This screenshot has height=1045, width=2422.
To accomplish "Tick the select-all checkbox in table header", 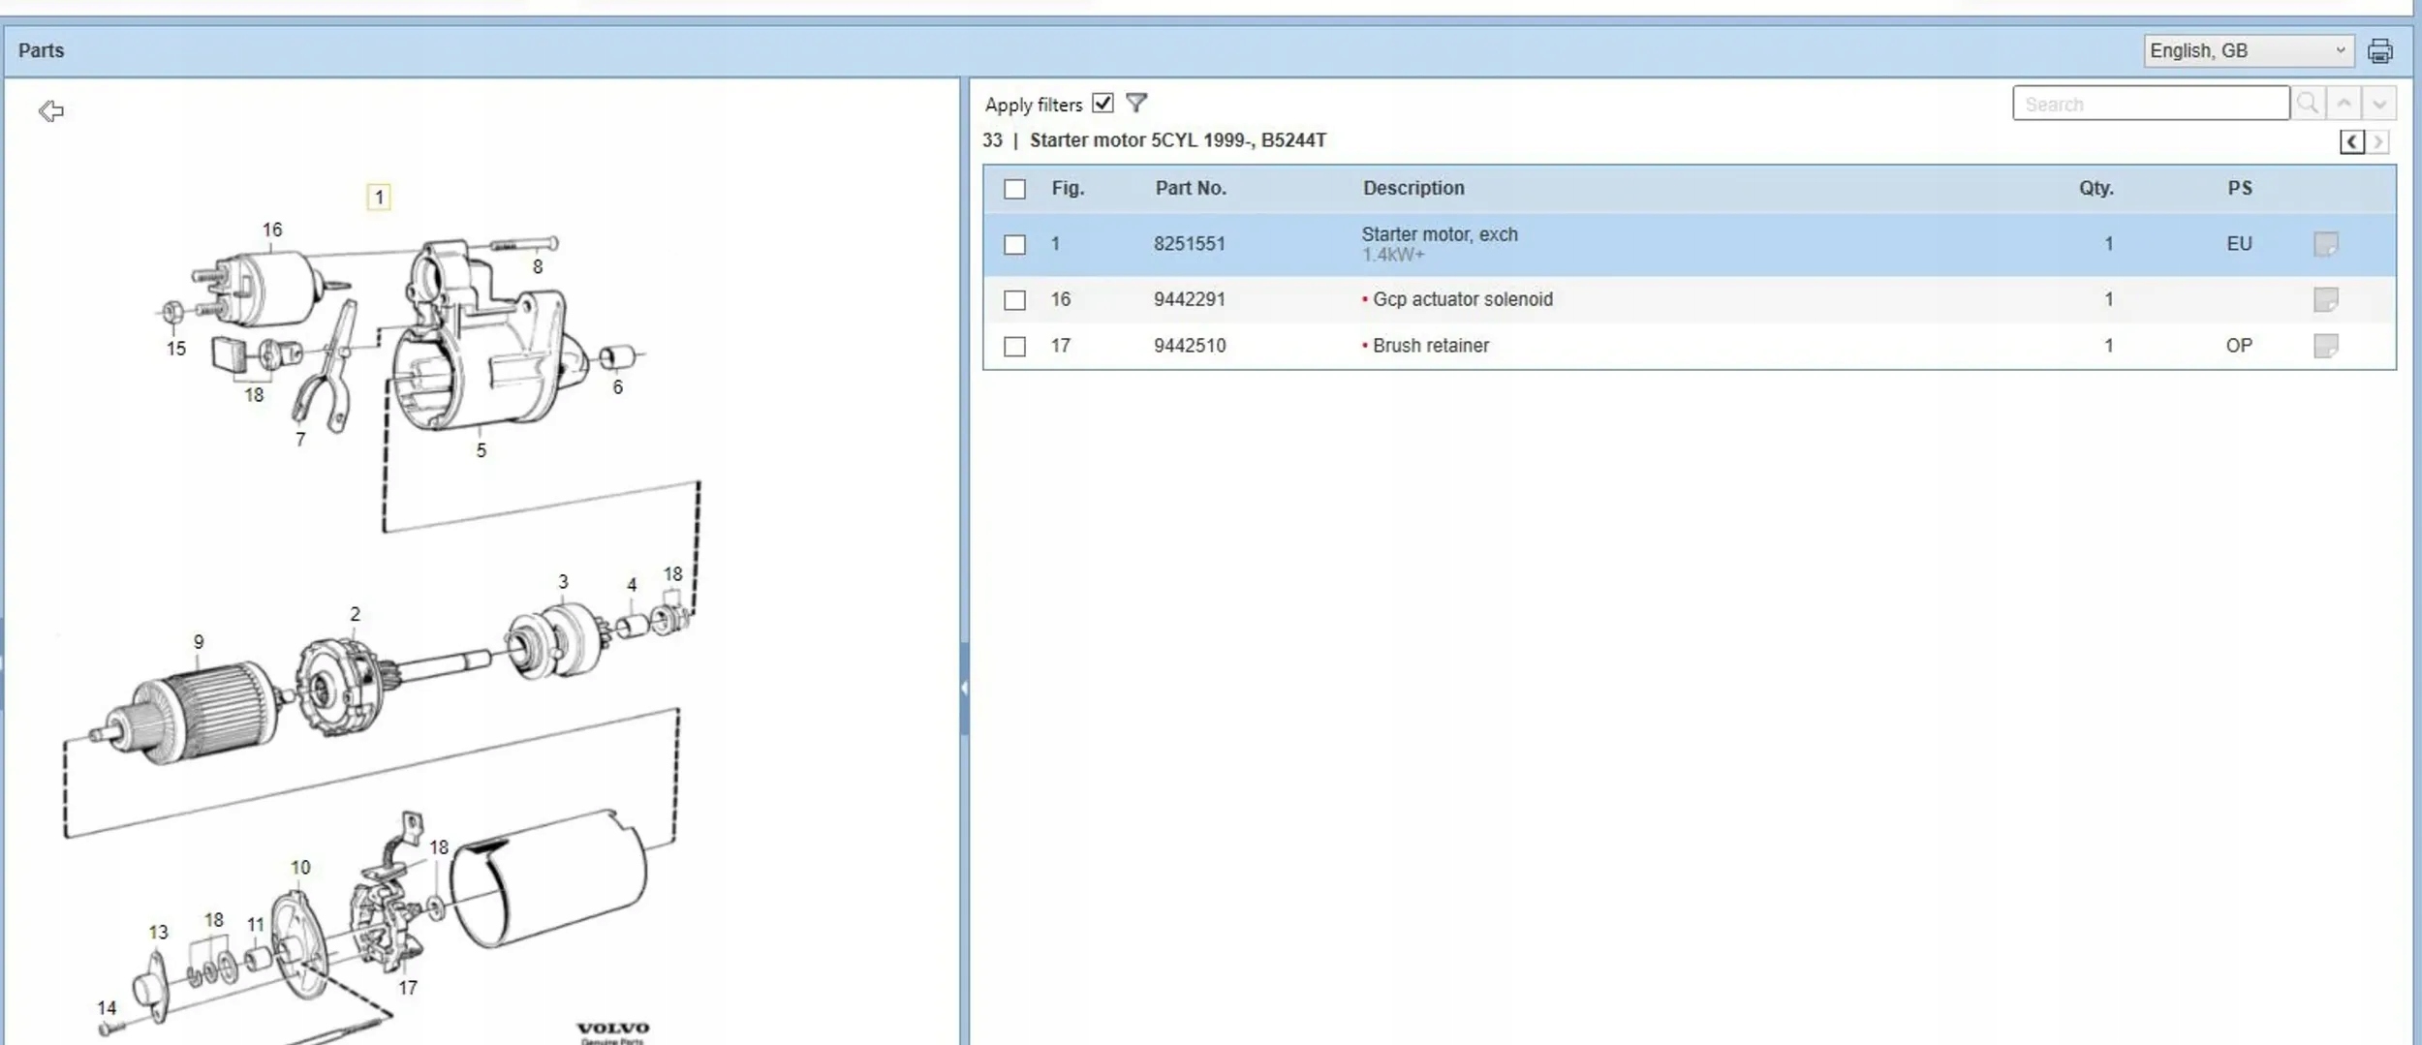I will pyautogui.click(x=1014, y=189).
